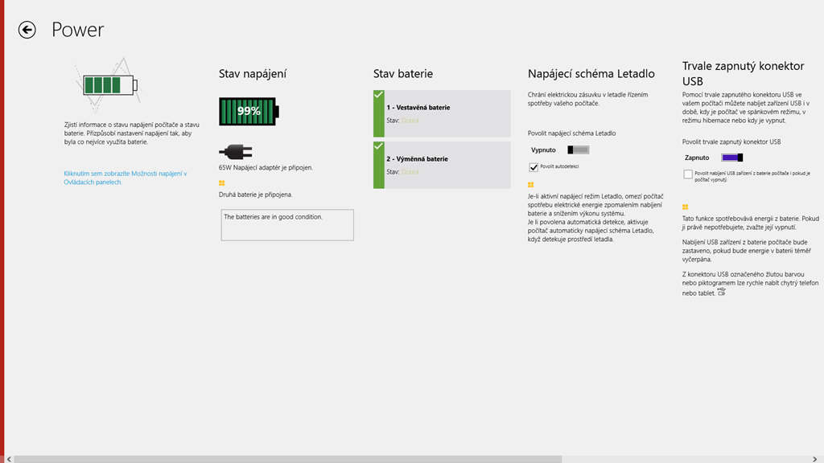Click the USB charging pictogram icon
This screenshot has height=463, width=824.
[x=721, y=292]
